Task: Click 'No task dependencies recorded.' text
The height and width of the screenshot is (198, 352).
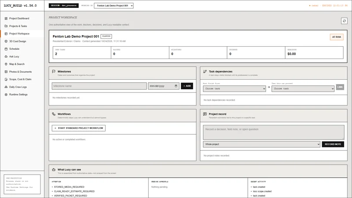Action: coord(219,100)
